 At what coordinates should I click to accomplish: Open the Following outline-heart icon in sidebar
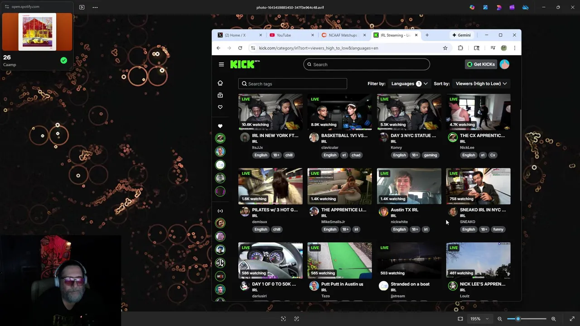click(220, 107)
